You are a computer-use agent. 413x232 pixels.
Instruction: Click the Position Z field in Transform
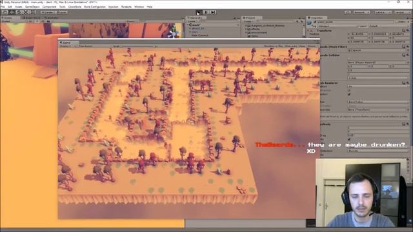click(x=400, y=34)
